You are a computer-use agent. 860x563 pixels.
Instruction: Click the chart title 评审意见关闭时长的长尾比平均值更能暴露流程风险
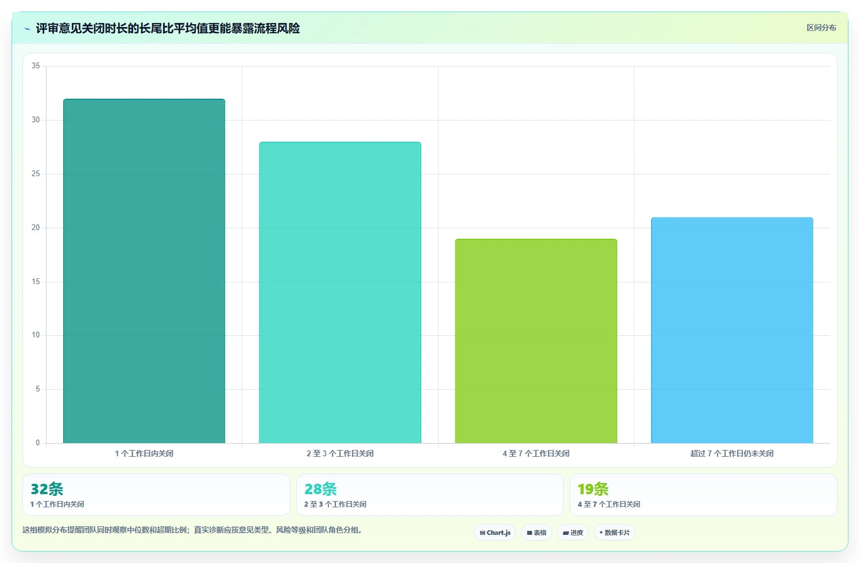[x=168, y=28]
